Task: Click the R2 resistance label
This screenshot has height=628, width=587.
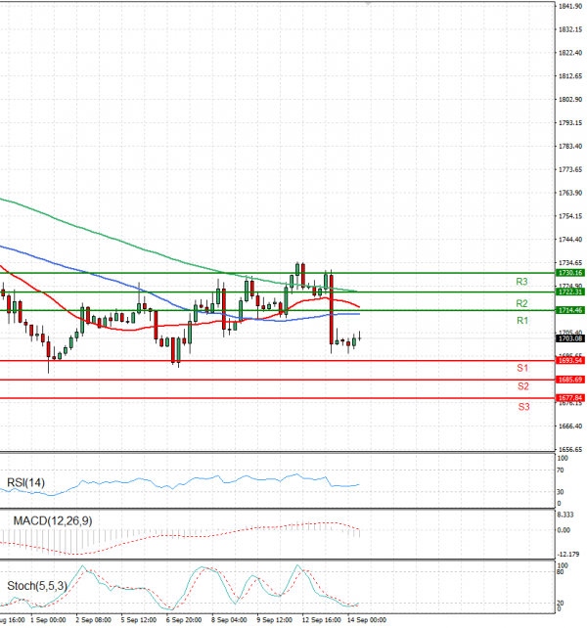Action: coord(521,303)
